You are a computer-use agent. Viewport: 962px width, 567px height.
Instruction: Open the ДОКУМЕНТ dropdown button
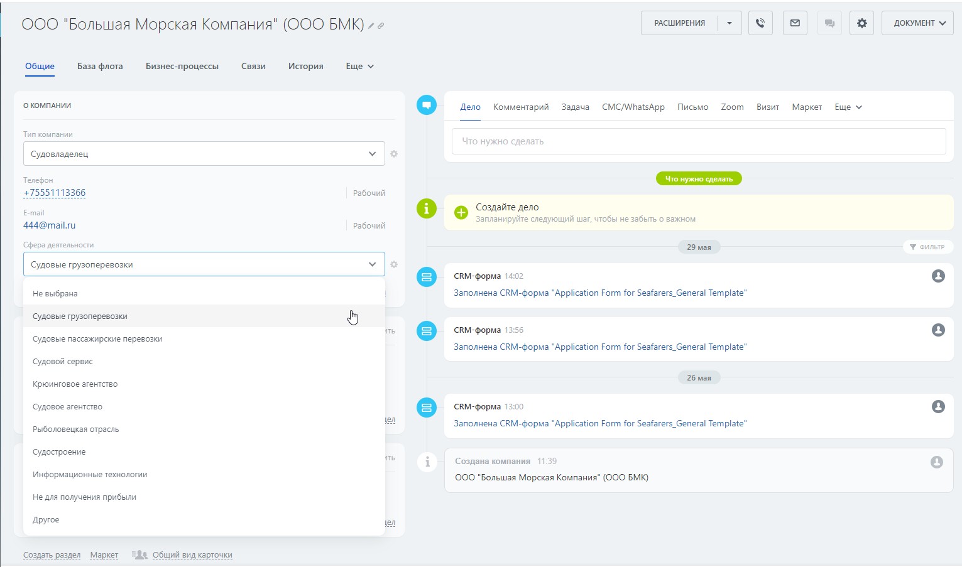click(x=917, y=23)
